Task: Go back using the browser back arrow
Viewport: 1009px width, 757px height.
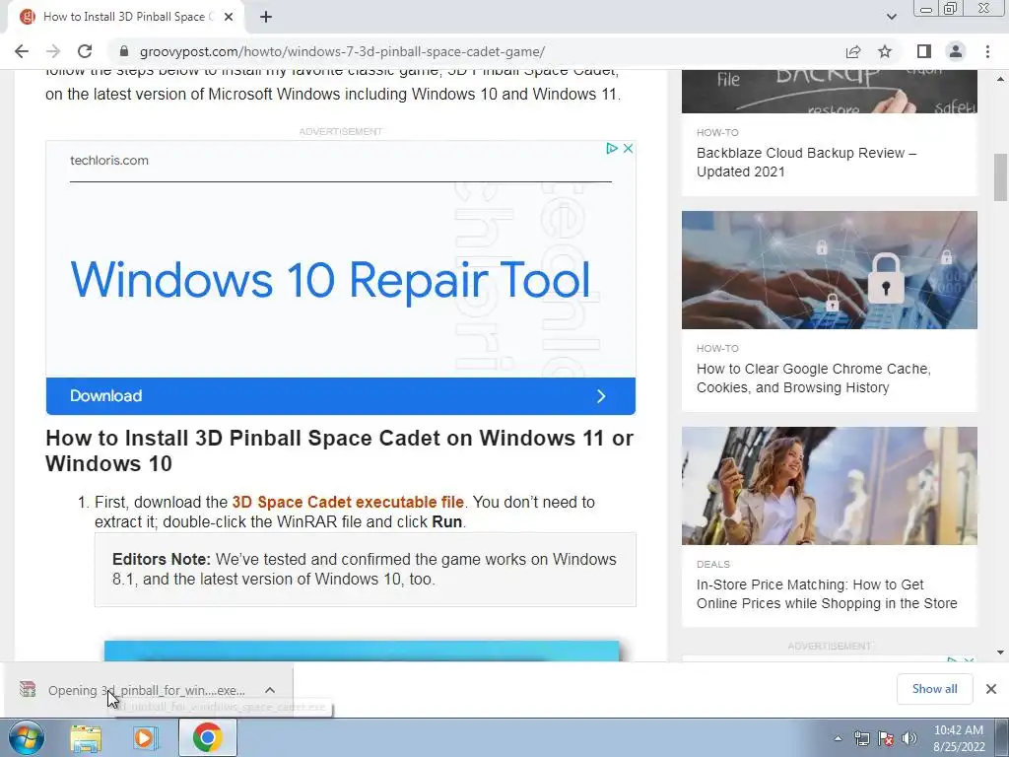Action: tap(22, 51)
